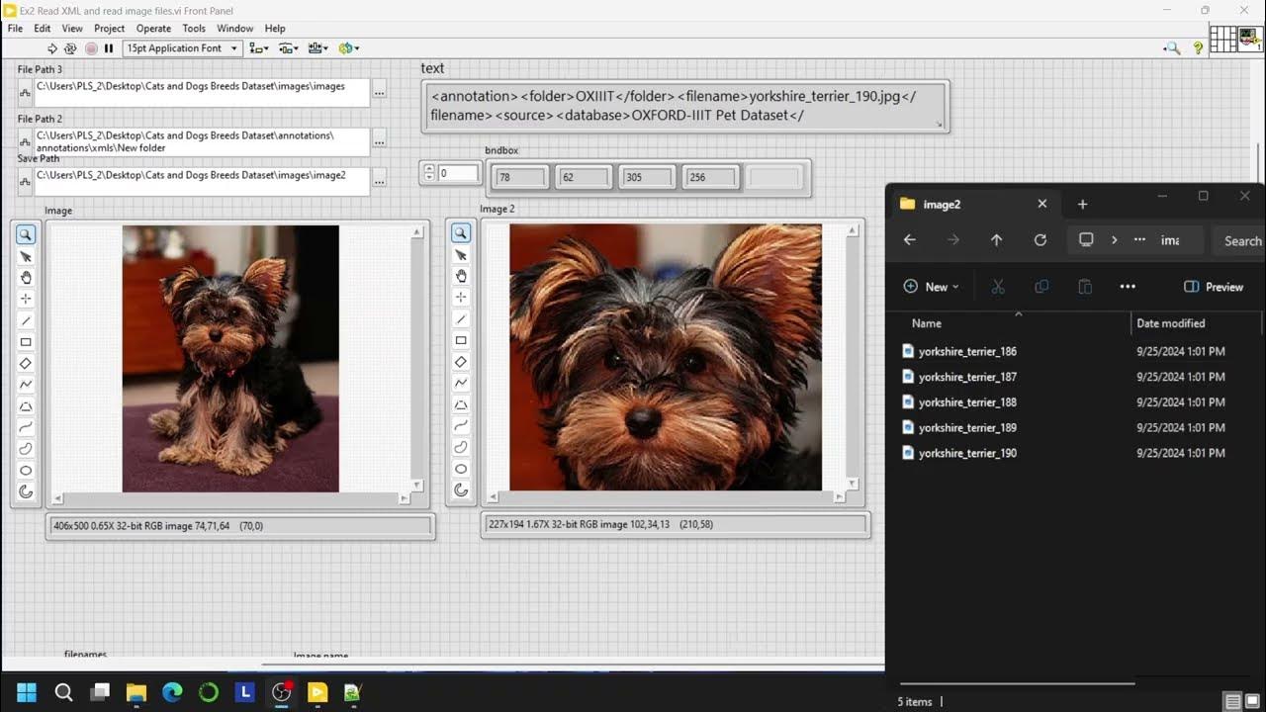Show Context Help with the question mark icon

point(1198,47)
